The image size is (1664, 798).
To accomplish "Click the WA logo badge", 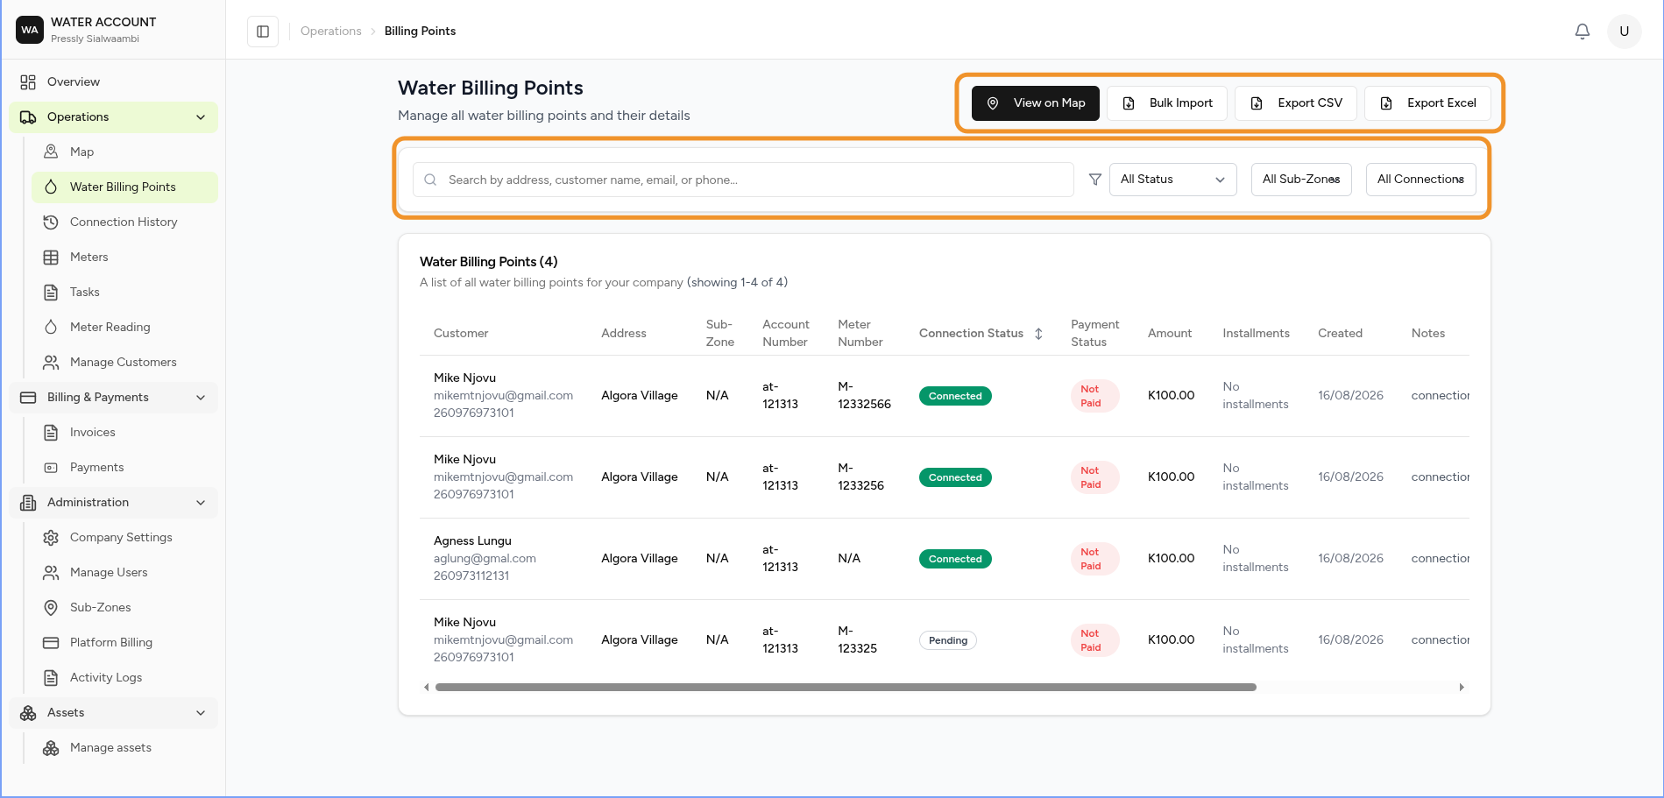I will tap(30, 30).
